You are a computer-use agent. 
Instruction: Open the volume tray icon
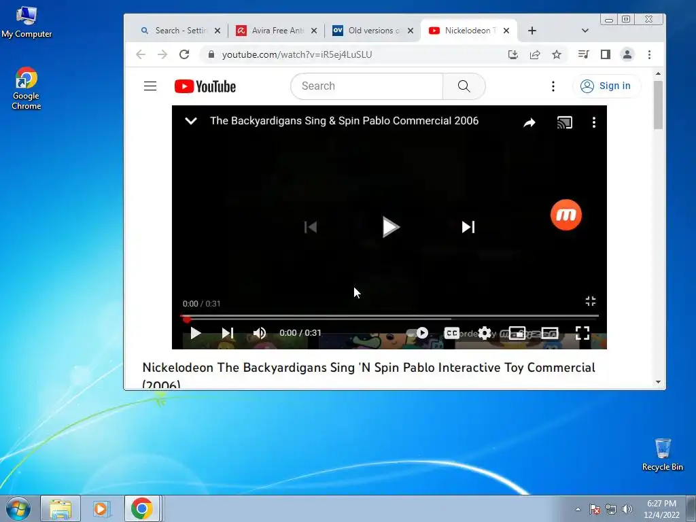pyautogui.click(x=627, y=509)
